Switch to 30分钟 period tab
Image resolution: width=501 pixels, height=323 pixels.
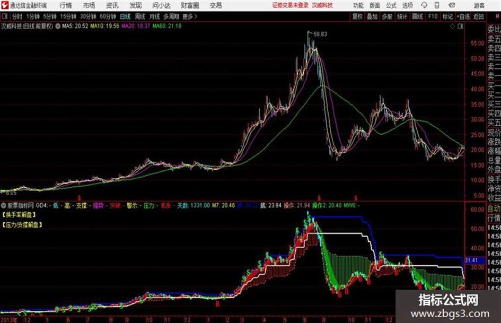(x=88, y=16)
